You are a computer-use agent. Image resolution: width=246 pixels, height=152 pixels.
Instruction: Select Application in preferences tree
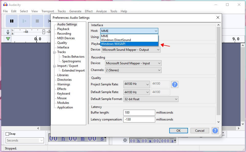click(x=65, y=107)
